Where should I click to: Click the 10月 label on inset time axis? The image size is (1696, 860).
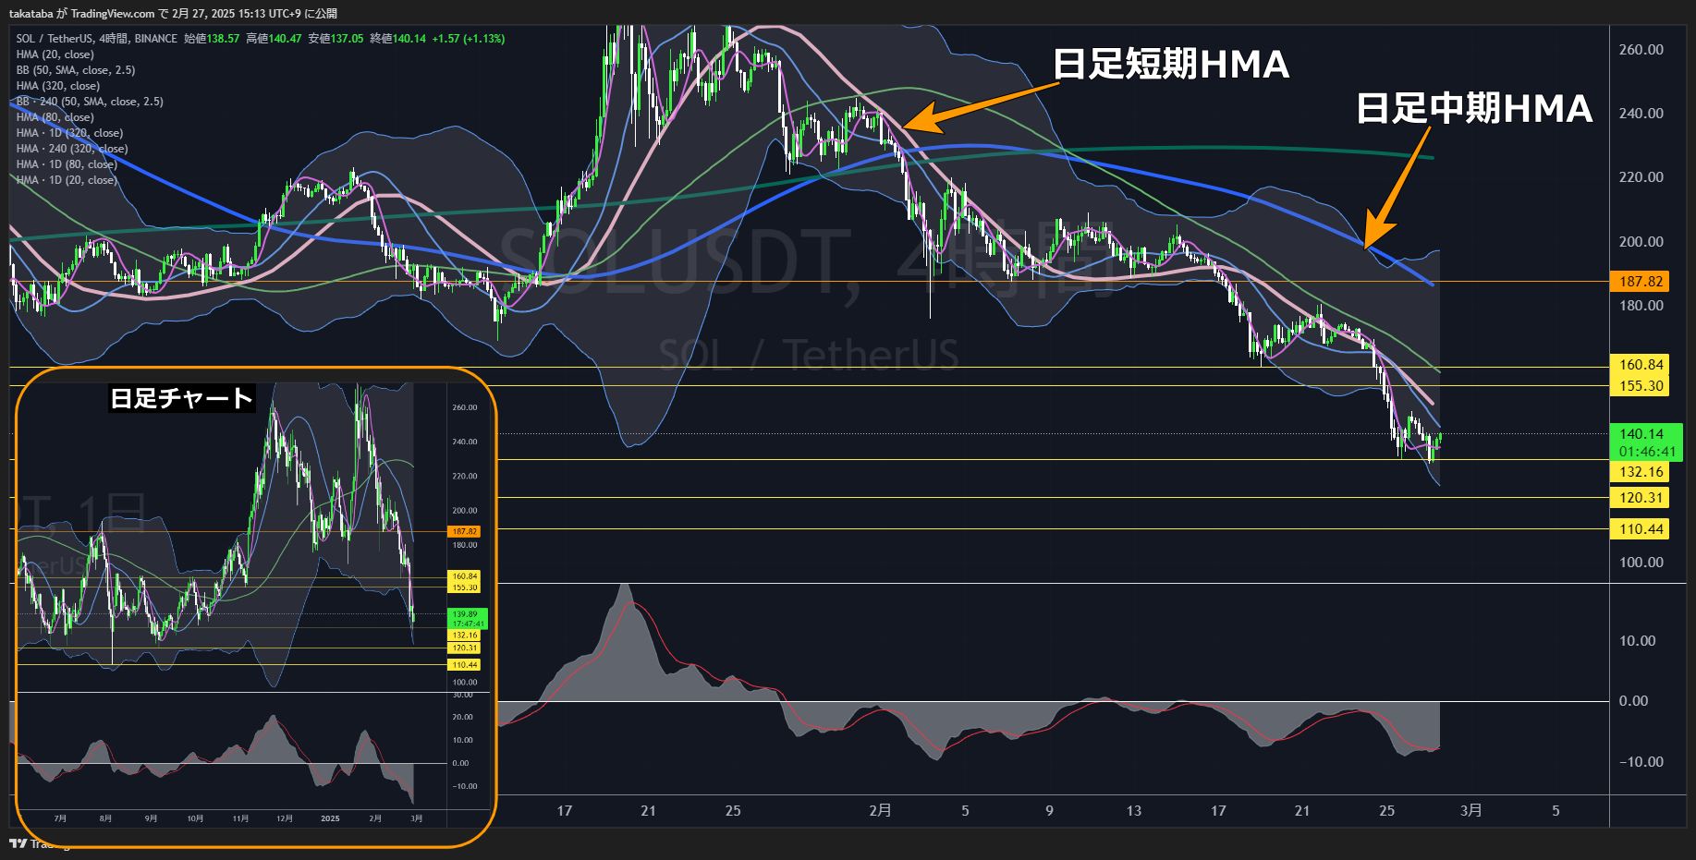tap(195, 818)
